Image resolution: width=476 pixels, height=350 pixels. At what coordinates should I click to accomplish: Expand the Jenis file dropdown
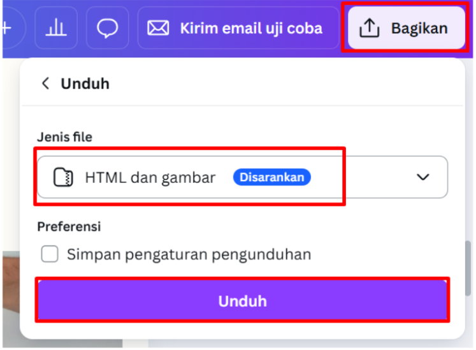[x=242, y=177]
